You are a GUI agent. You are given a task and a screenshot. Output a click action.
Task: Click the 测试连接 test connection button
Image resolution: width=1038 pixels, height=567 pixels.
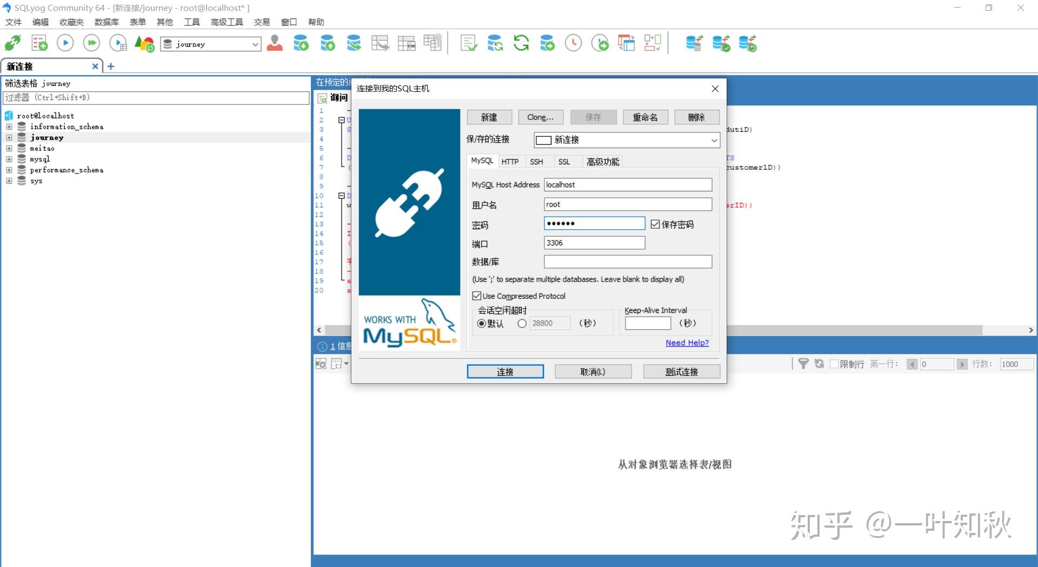682,371
